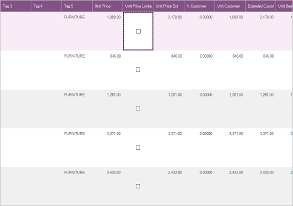Click Extended Customer cell showing 2,433.00
The image size is (293, 206).
point(260,186)
